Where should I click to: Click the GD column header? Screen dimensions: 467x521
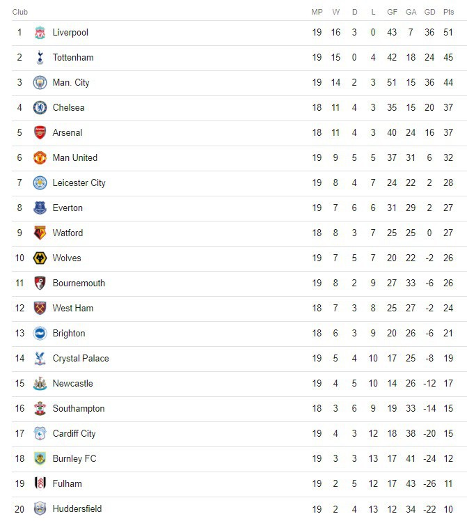click(429, 12)
